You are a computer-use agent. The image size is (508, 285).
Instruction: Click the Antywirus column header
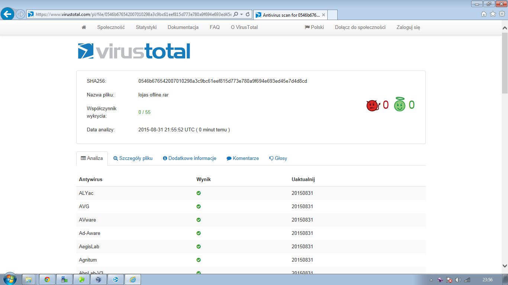click(90, 179)
